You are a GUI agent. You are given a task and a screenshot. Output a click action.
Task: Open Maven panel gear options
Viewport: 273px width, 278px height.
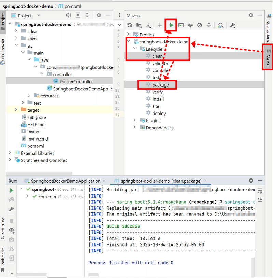pyautogui.click(x=250, y=15)
